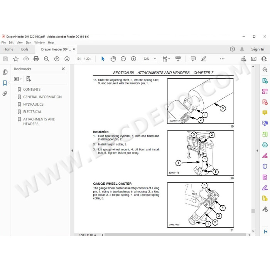Open the ELECTRICAL bookmark
The height and width of the screenshot is (270, 270).
tap(32, 112)
